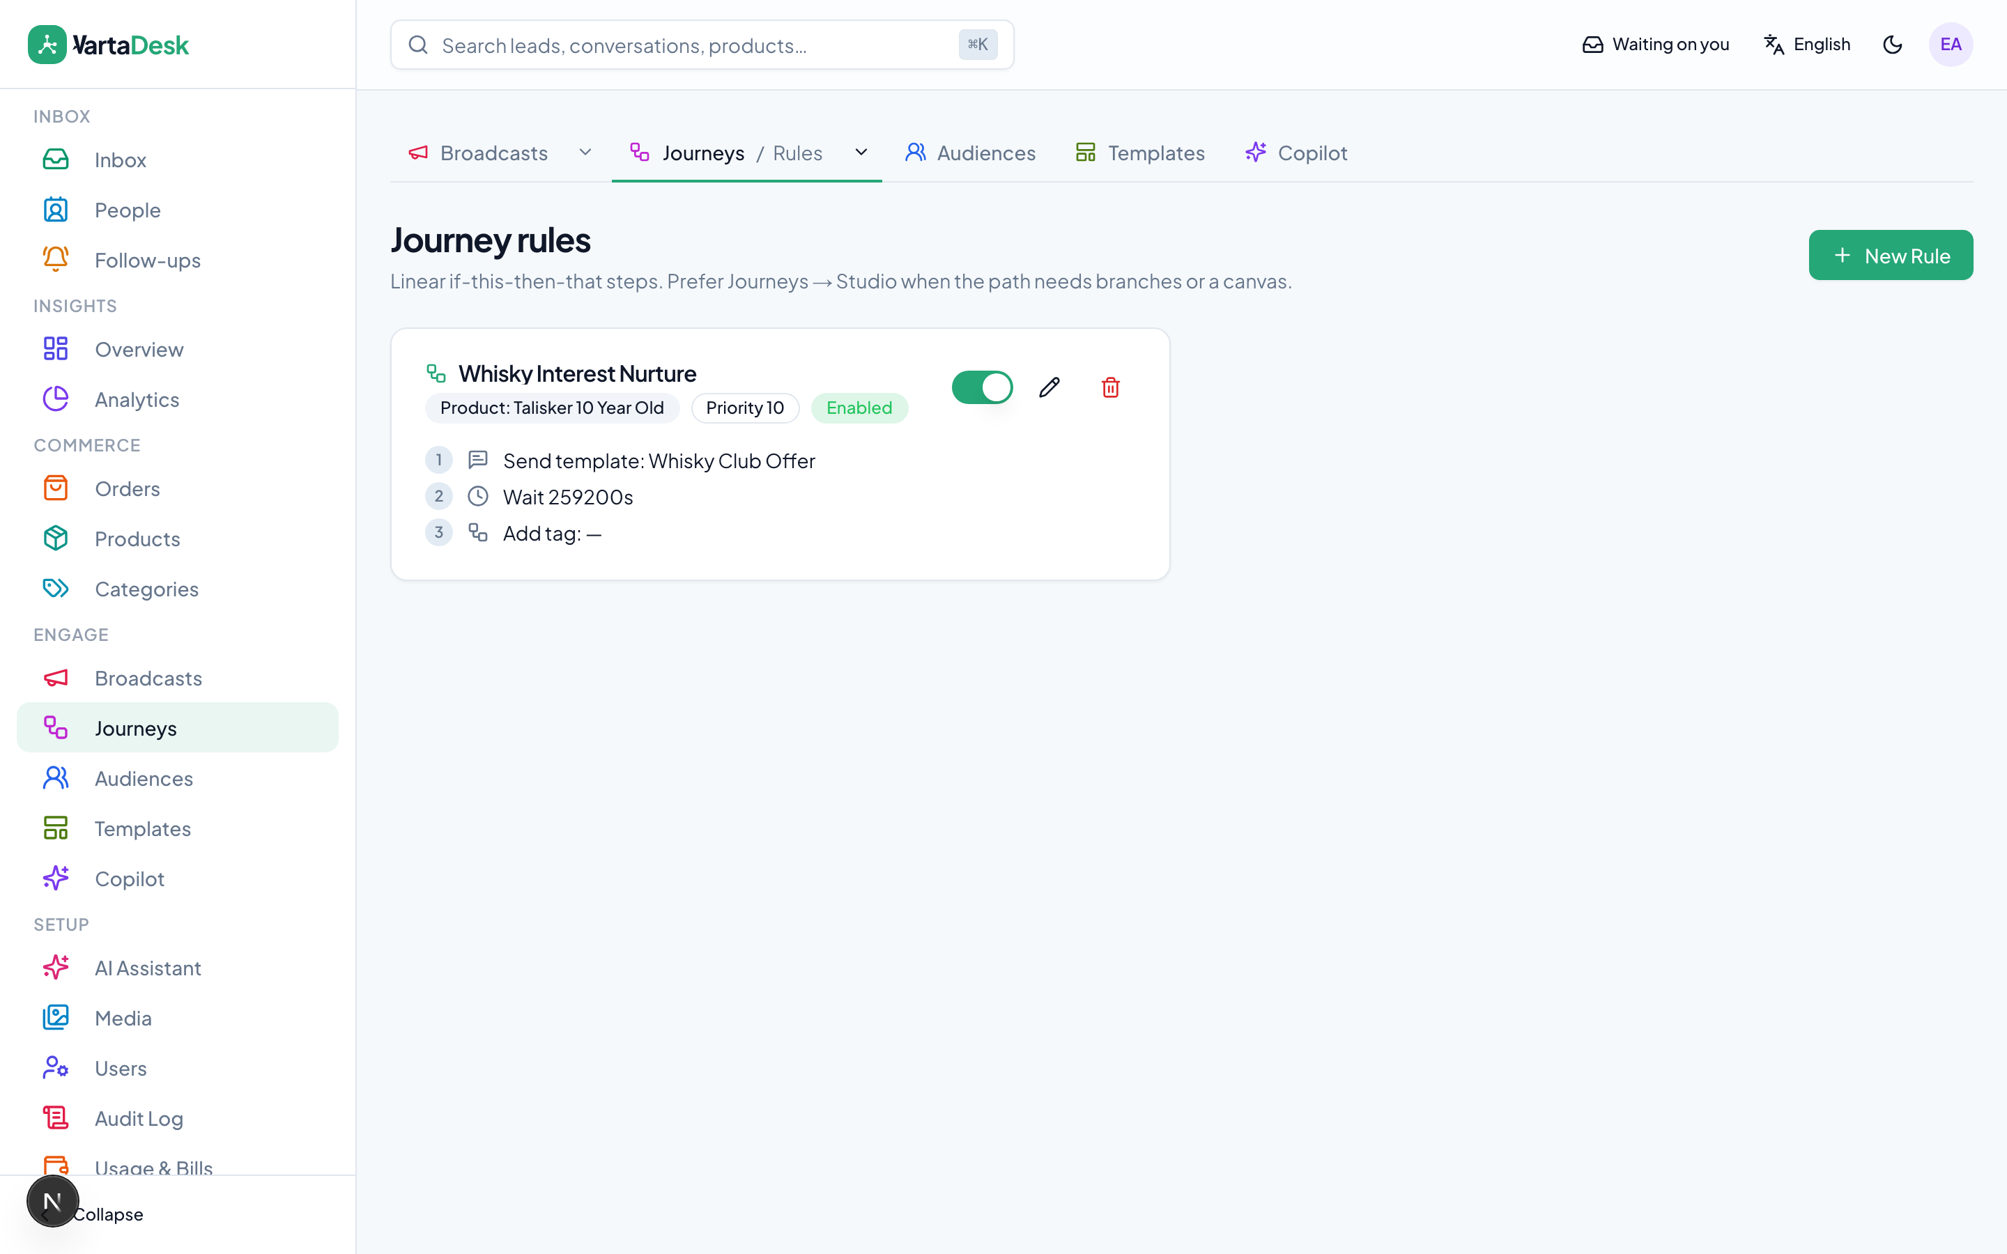Screen dimensions: 2007x1254
Task: Open Media in the sidebar
Action: click(178, 1019)
